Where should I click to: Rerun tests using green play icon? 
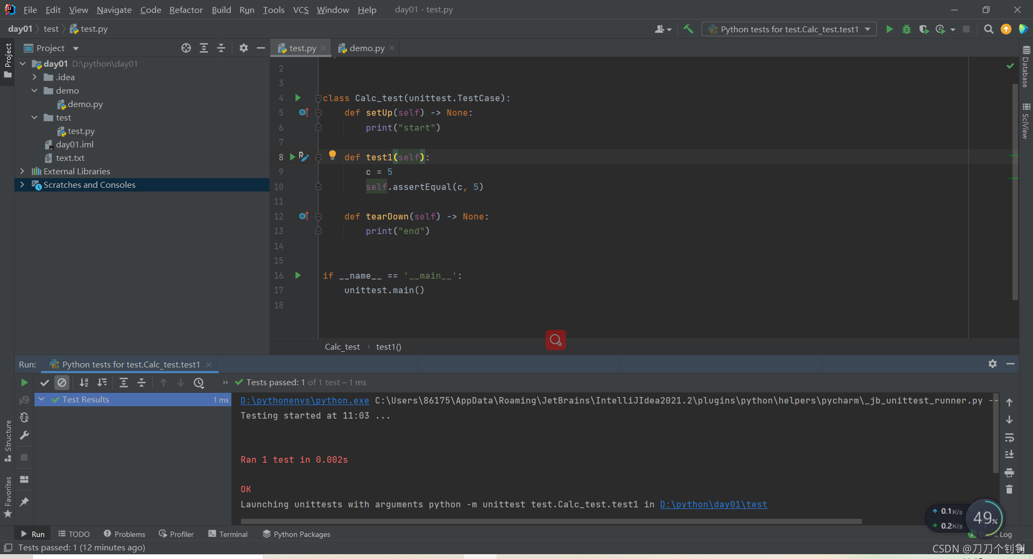pyautogui.click(x=24, y=383)
